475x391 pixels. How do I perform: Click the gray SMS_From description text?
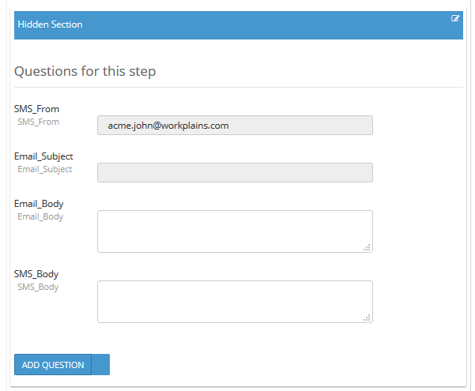[38, 122]
